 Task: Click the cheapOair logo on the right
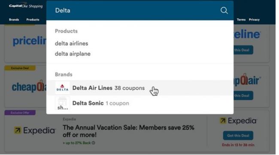pyautogui.click(x=247, y=80)
